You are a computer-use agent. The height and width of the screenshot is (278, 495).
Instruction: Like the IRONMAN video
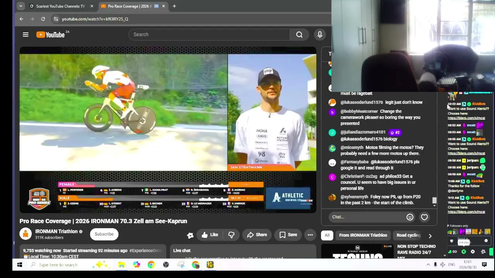tap(210, 235)
